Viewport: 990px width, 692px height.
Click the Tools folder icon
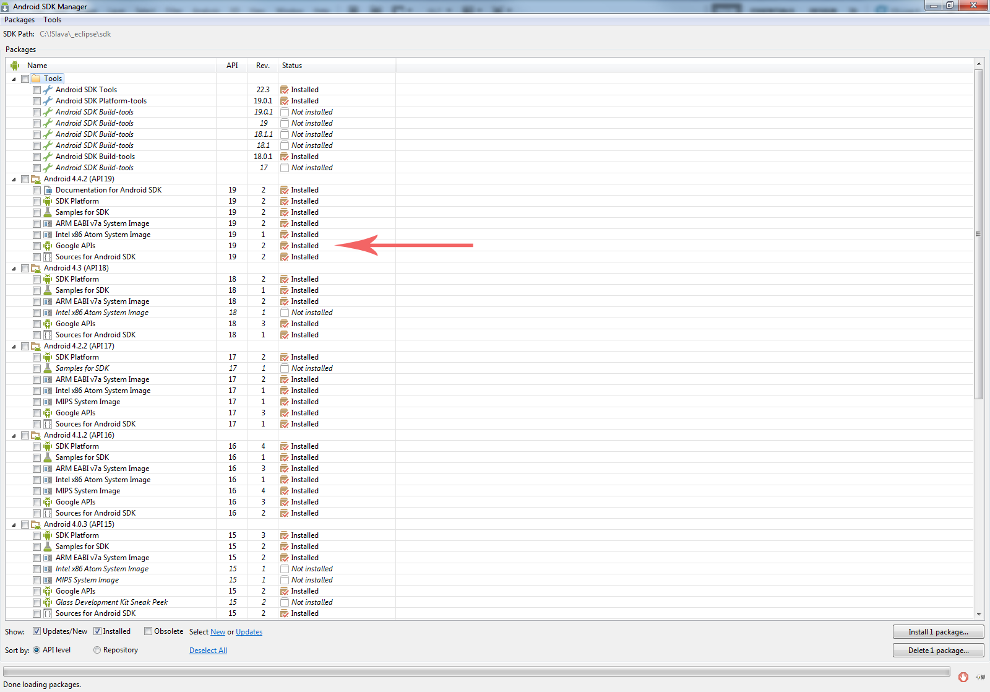coord(36,79)
